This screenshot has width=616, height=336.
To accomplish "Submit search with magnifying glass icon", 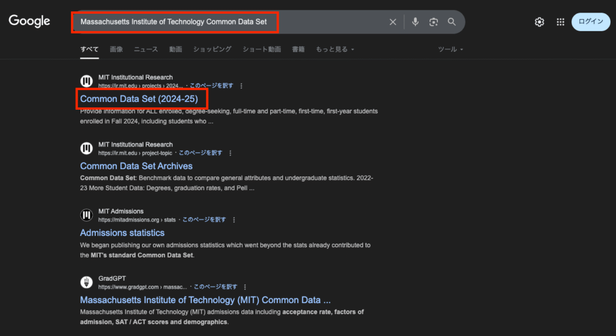I will [x=452, y=22].
